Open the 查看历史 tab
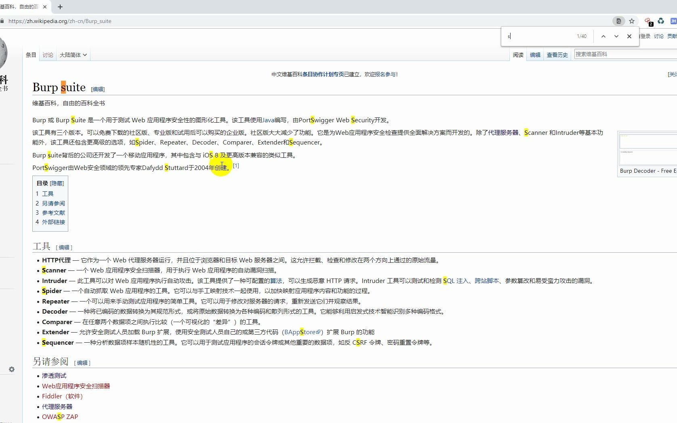 click(x=557, y=55)
